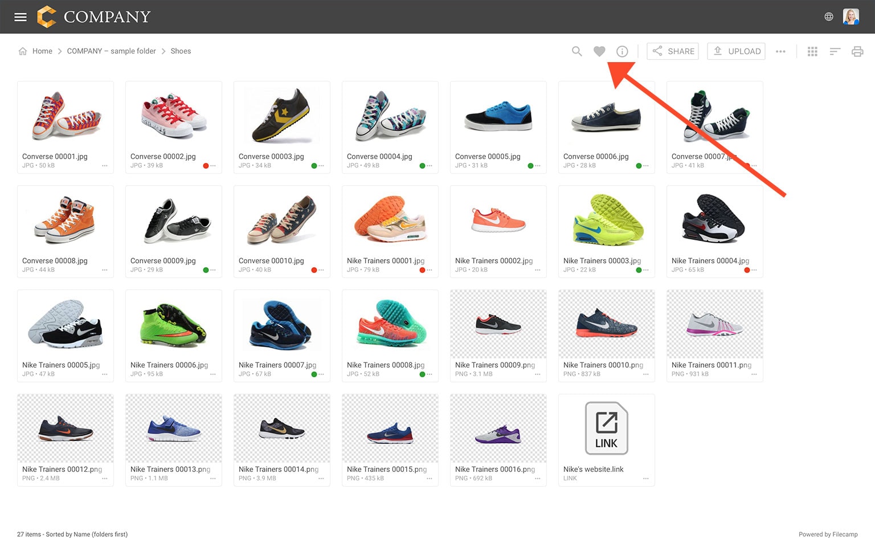Image resolution: width=875 pixels, height=547 pixels.
Task: Open options menu for Nike Trainers 00011.png
Action: click(x=754, y=374)
